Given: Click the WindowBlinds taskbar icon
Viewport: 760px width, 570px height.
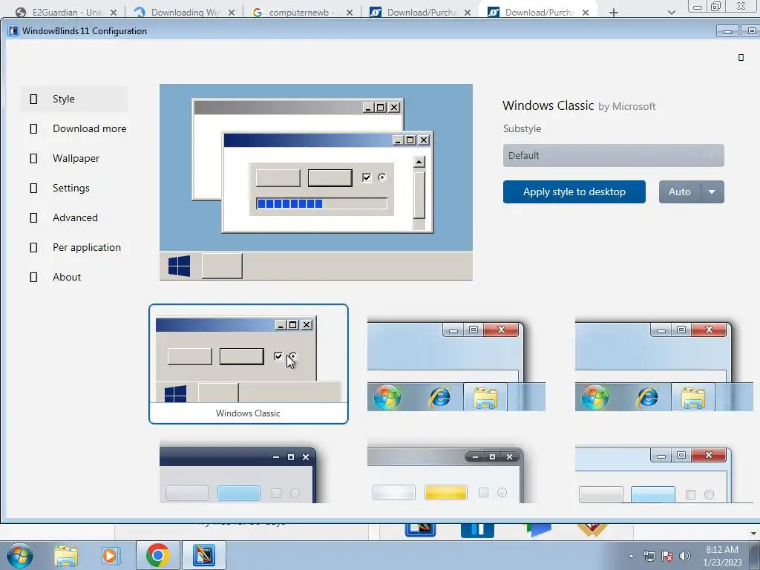Looking at the screenshot, I should pyautogui.click(x=204, y=555).
